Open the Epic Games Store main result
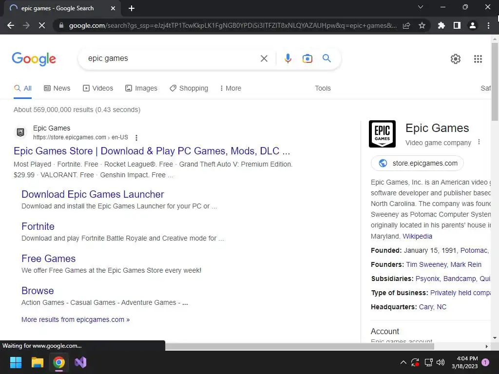This screenshot has width=499, height=374. 152,151
